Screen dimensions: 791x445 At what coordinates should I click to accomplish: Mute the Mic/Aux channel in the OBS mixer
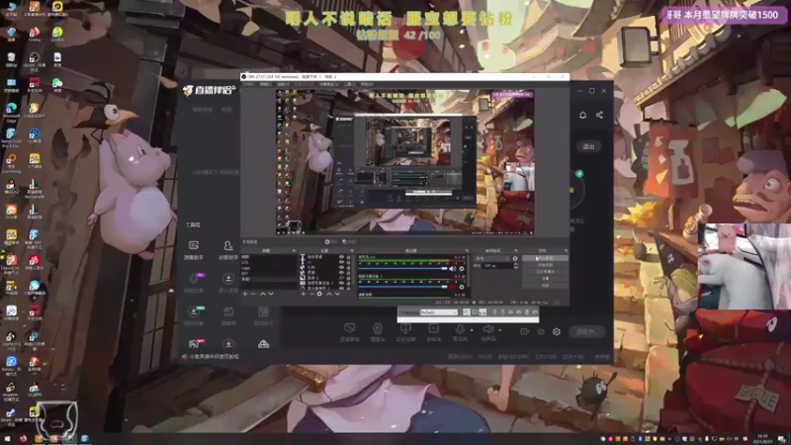point(452,268)
